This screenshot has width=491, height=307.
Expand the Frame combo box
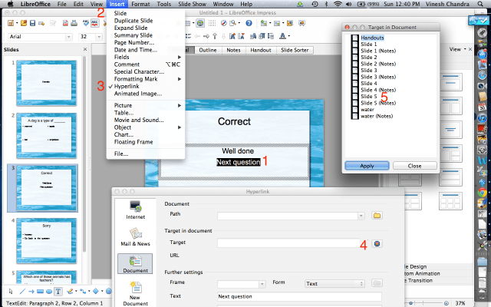262,283
